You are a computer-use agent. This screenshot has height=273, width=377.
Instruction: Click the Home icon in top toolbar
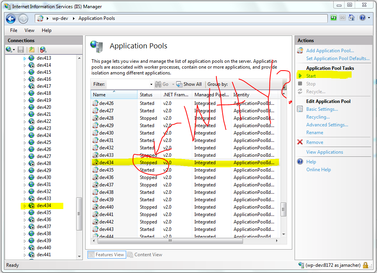352,18
